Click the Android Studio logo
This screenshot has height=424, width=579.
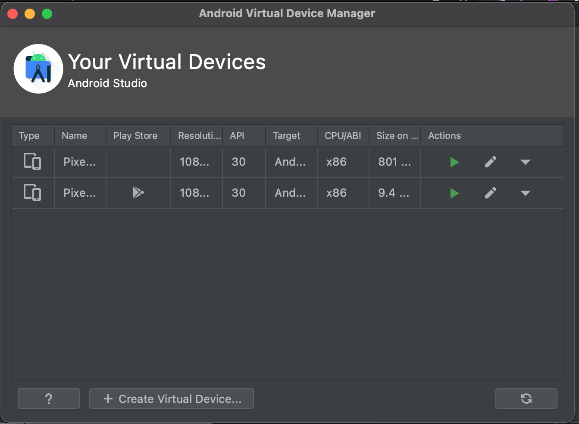[38, 69]
